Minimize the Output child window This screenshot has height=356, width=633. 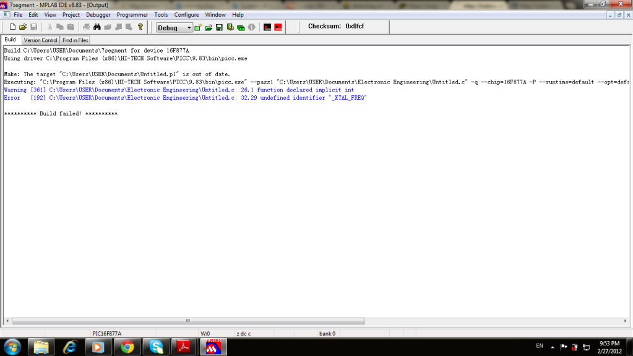click(610, 15)
